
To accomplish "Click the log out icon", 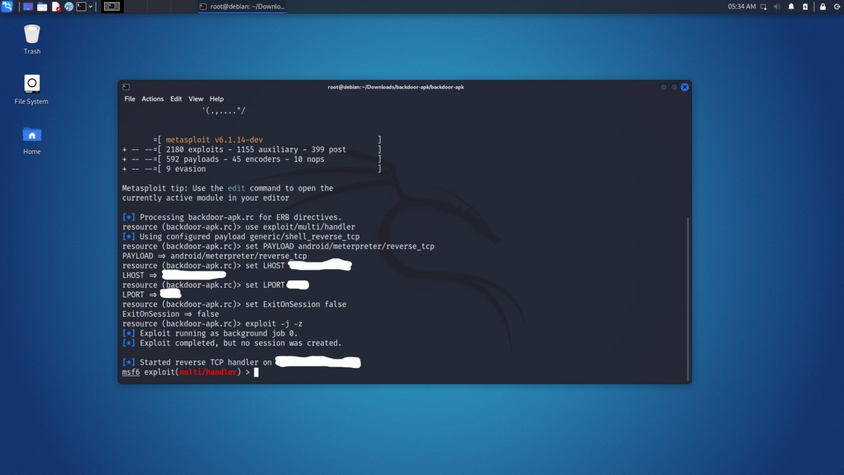I will tap(837, 6).
